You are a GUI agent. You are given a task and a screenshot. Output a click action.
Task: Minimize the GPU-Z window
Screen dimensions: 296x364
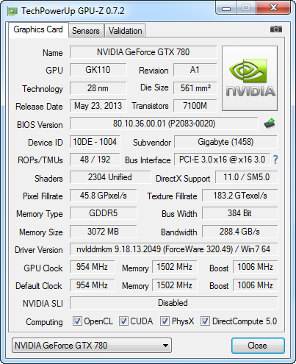point(226,8)
